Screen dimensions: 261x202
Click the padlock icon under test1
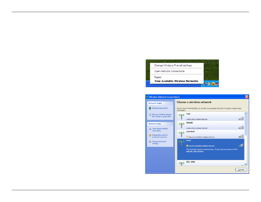click(187, 146)
